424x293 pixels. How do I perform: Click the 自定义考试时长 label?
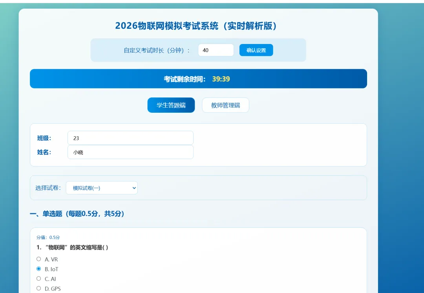[x=157, y=50]
